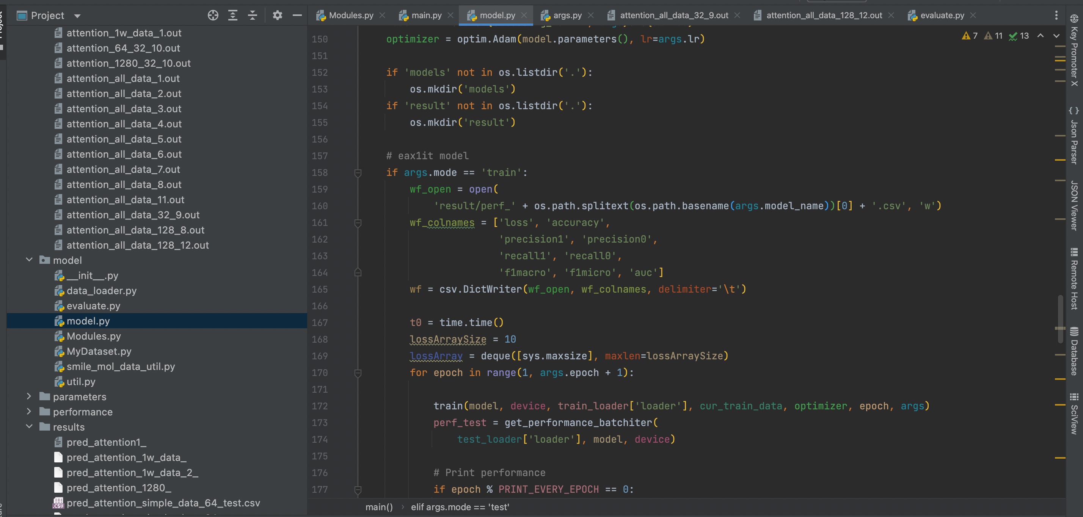Select util.py in the project tree

[x=81, y=382]
